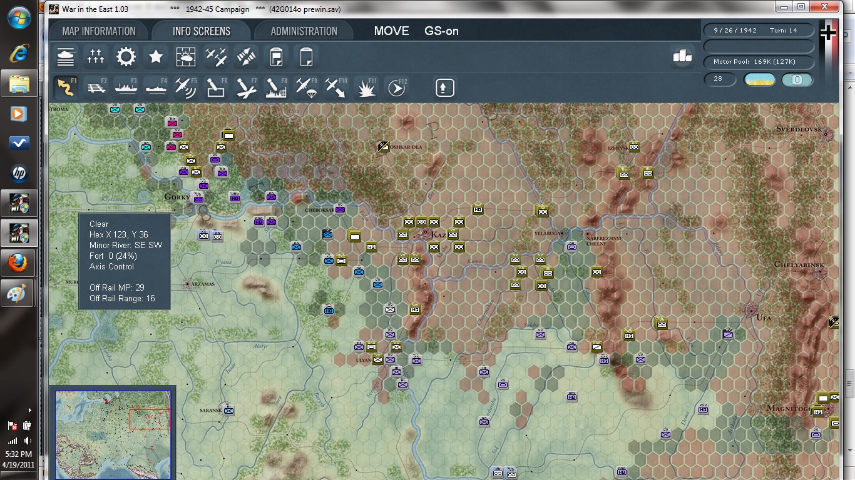Open the Administration tab
The height and width of the screenshot is (480, 855).
304,31
